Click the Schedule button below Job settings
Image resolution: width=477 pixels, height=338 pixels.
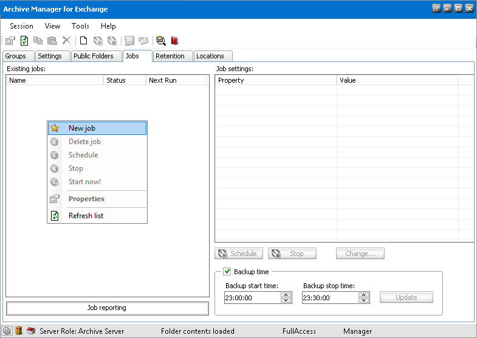tap(239, 253)
